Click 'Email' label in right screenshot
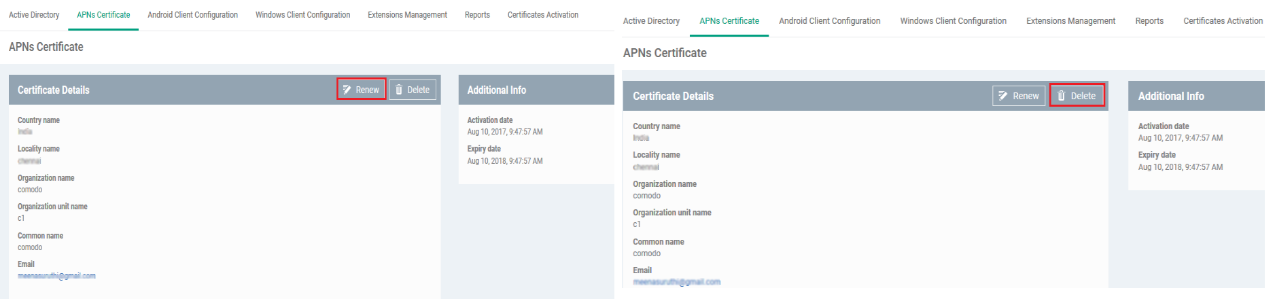 pyautogui.click(x=642, y=270)
